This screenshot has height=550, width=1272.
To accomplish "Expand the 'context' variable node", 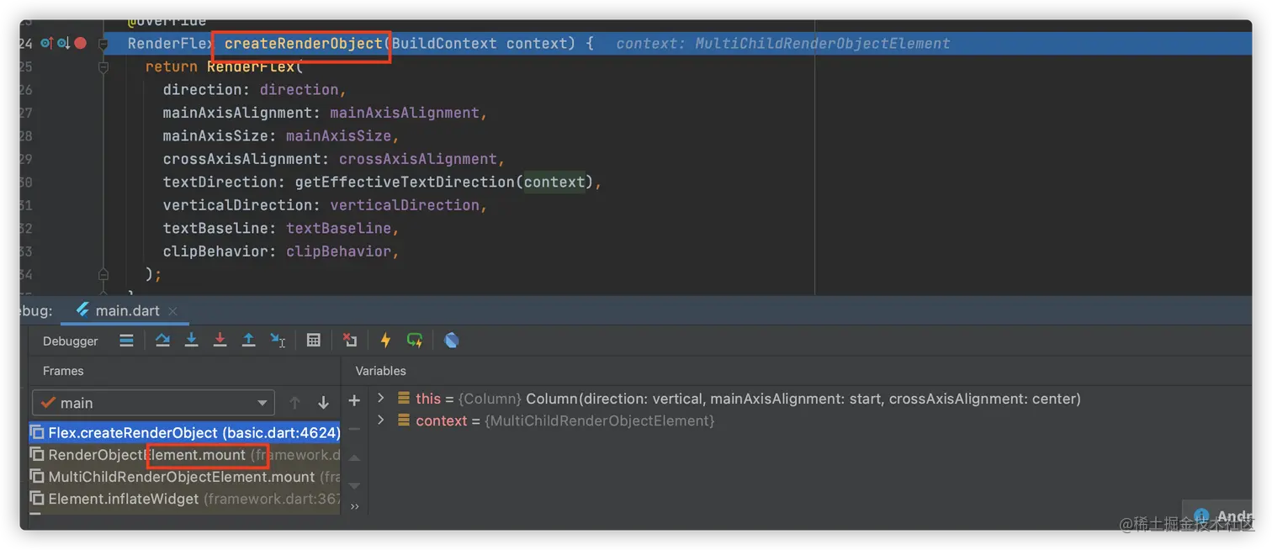I will 381,420.
